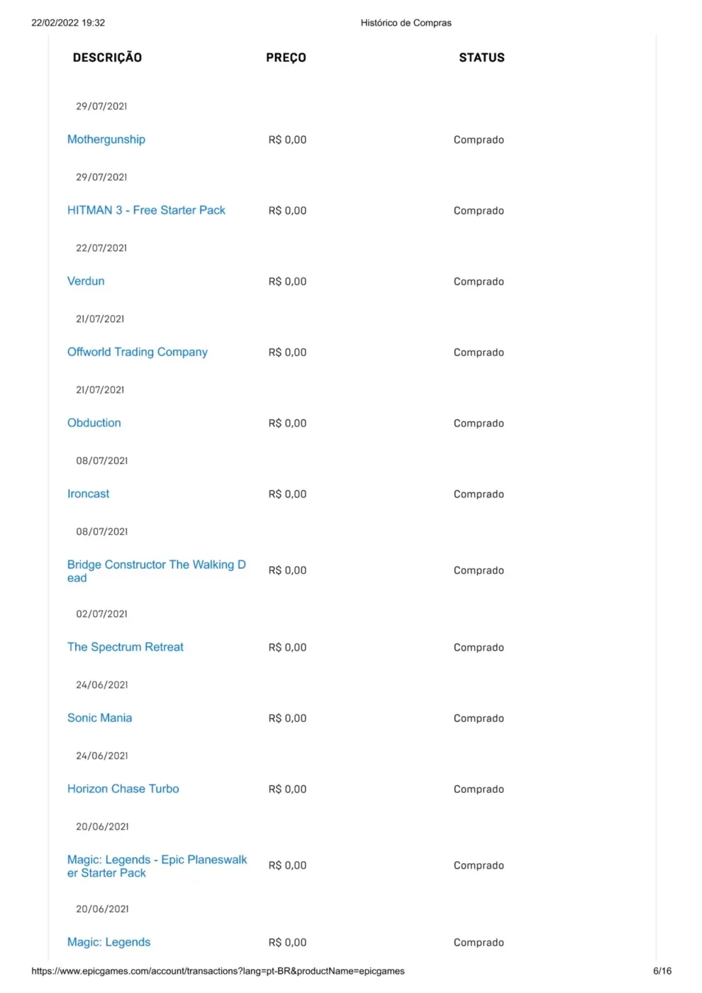This screenshot has width=702, height=993.
Task: Click the DESCRIÇÃO column header
Action: pos(108,57)
